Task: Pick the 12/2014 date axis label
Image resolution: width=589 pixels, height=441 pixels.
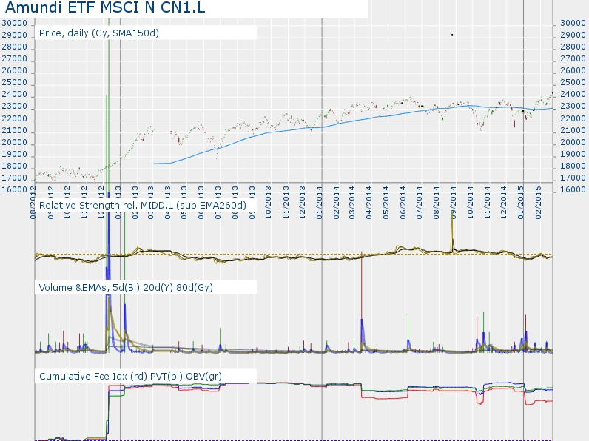Action: [504, 203]
